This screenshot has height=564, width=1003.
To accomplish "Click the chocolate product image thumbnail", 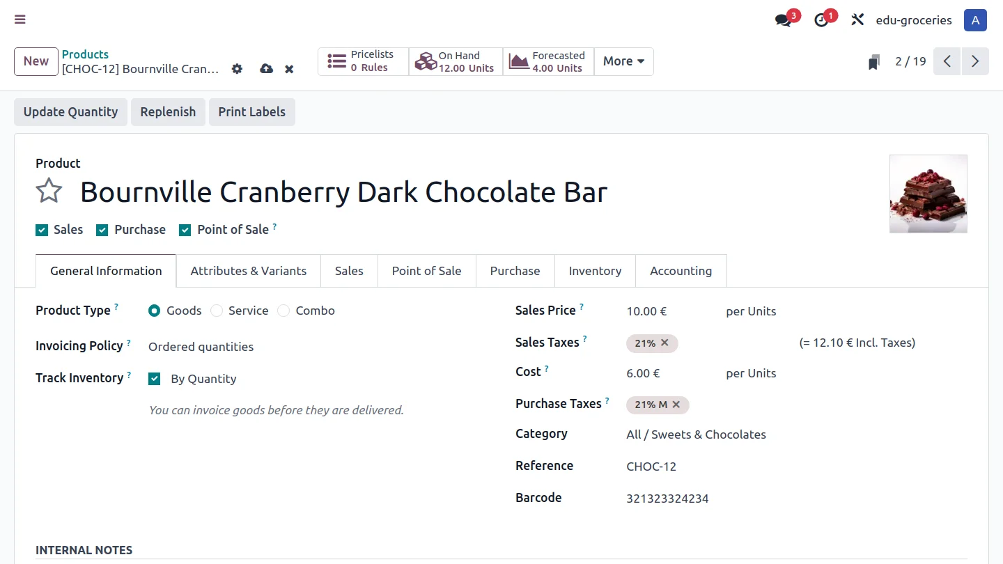I will pyautogui.click(x=928, y=194).
